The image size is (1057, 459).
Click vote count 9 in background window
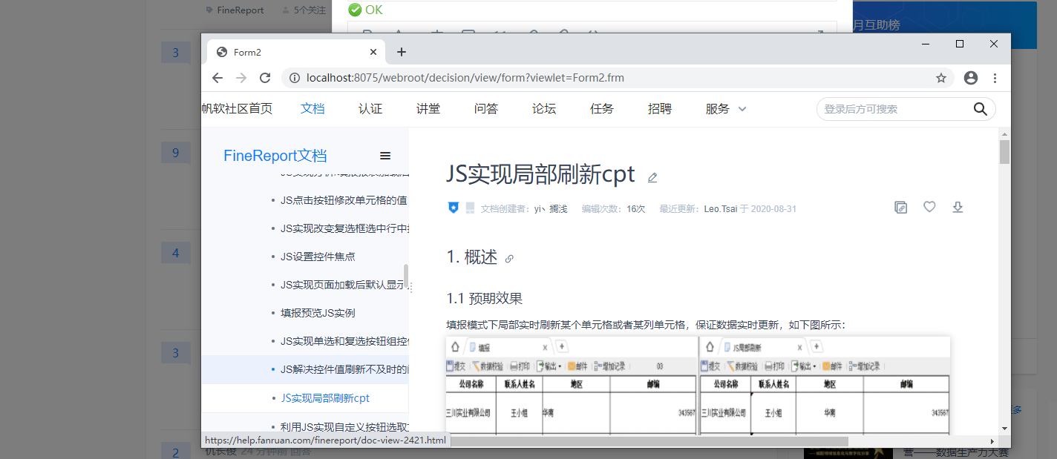point(176,153)
